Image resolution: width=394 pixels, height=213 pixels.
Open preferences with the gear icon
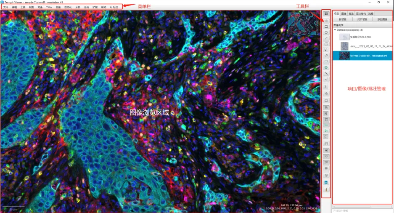[x=326, y=175]
